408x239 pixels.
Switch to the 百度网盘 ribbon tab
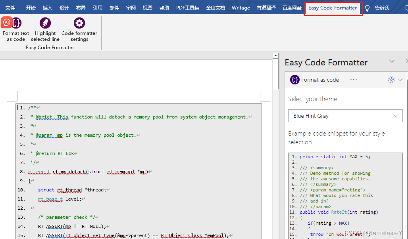point(292,8)
